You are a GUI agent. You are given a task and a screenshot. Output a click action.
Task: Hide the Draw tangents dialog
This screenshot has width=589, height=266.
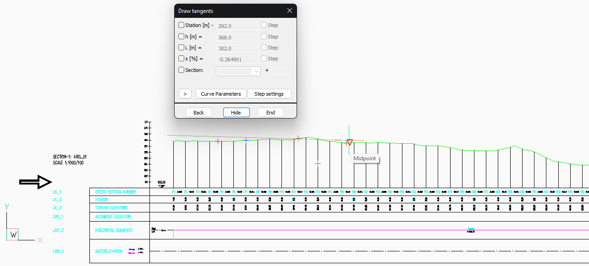pyautogui.click(x=236, y=113)
